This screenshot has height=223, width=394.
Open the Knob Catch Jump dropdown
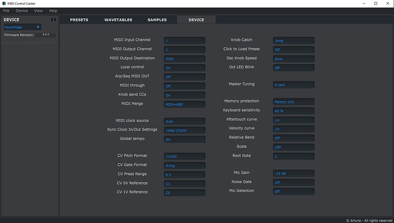[294, 41]
